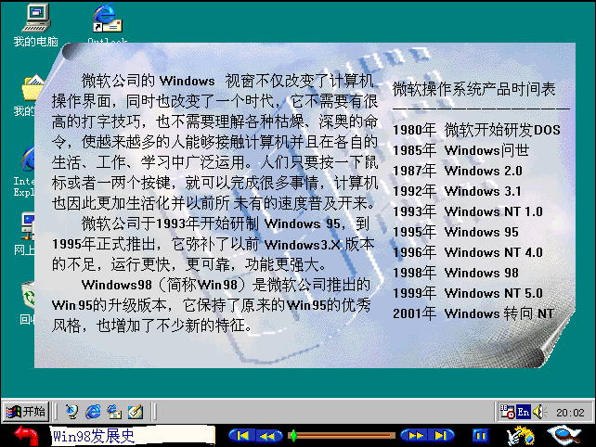Image resolution: width=596 pixels, height=447 pixels.
Task: Click the speaker volume tray icon
Action: pyautogui.click(x=539, y=412)
